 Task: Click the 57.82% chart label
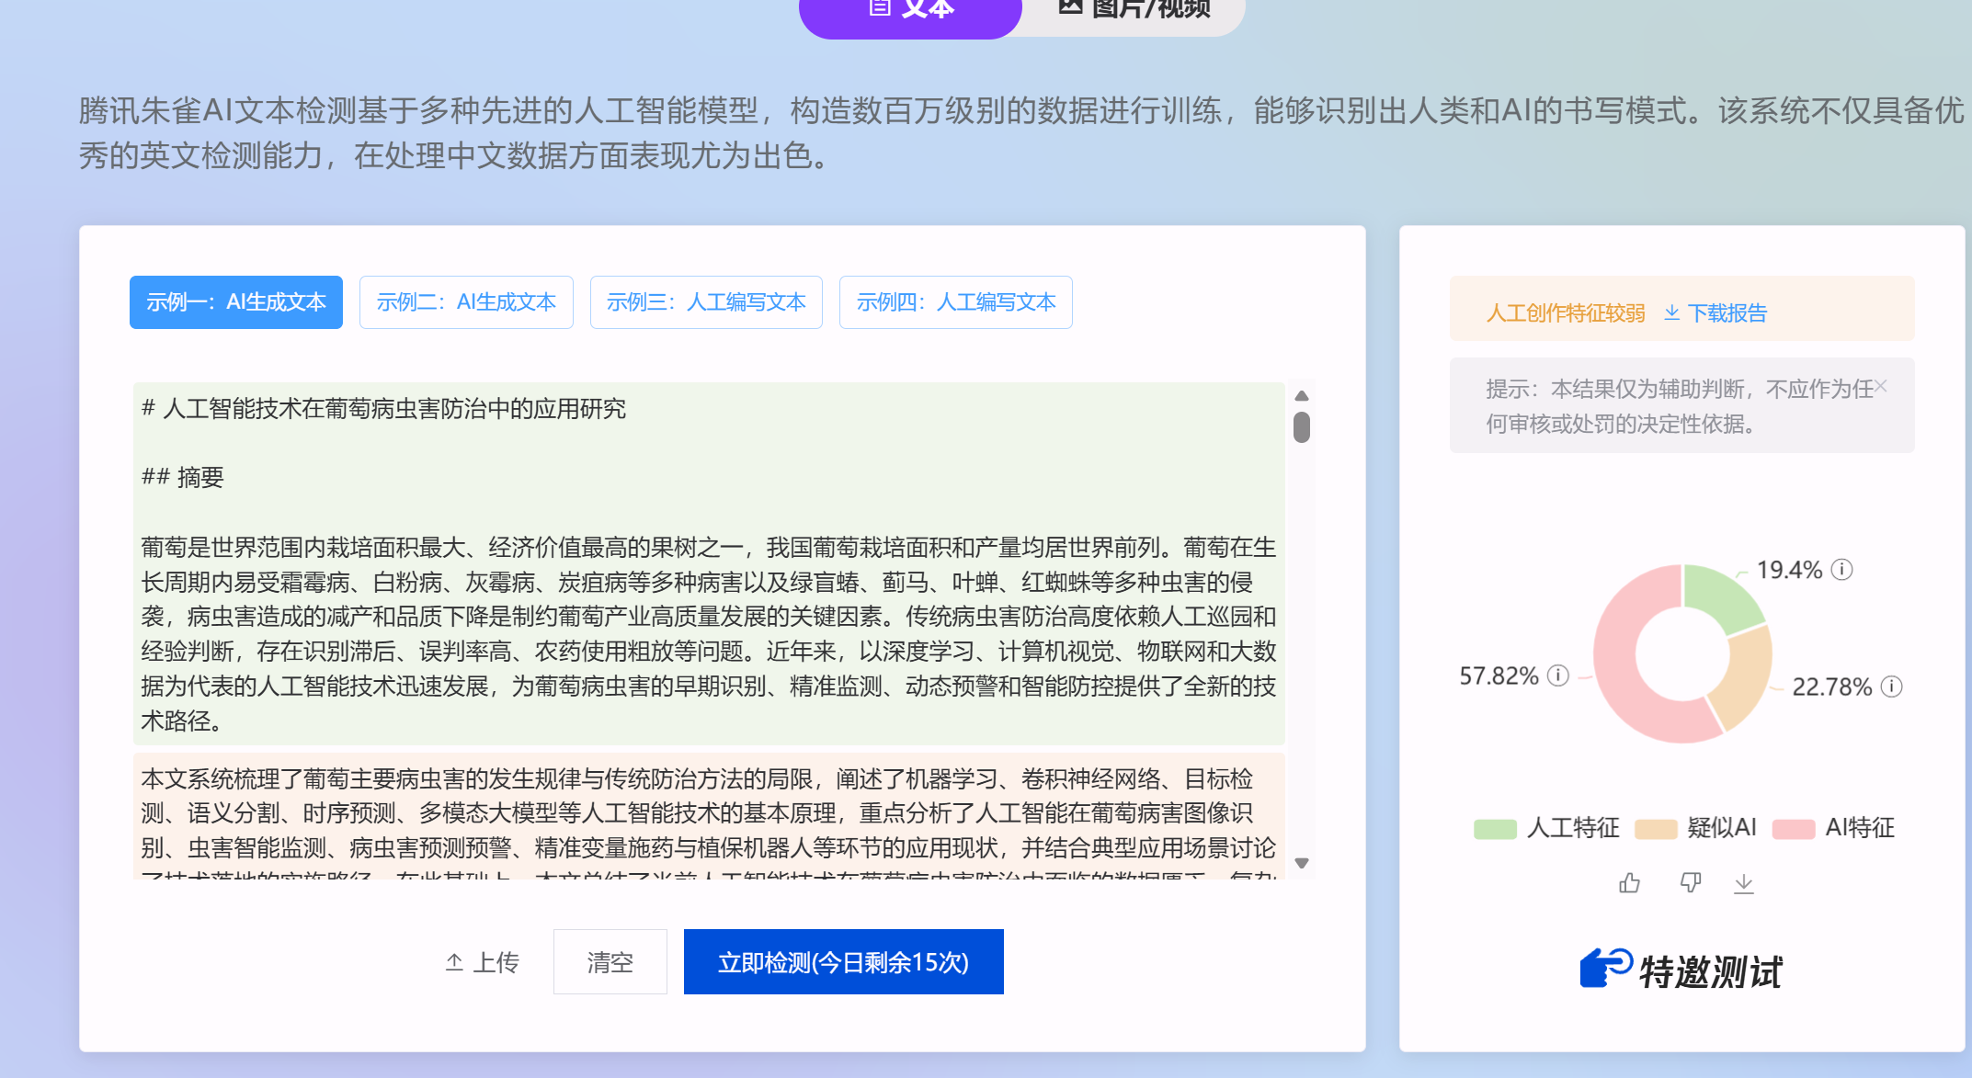(x=1499, y=675)
